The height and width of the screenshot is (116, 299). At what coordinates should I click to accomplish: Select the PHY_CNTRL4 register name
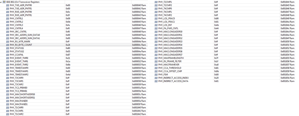pos(16,28)
